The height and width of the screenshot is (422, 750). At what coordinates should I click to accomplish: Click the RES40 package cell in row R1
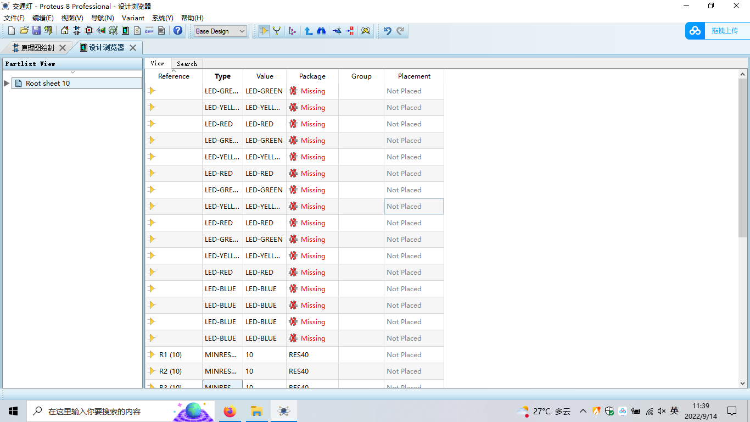(x=312, y=355)
